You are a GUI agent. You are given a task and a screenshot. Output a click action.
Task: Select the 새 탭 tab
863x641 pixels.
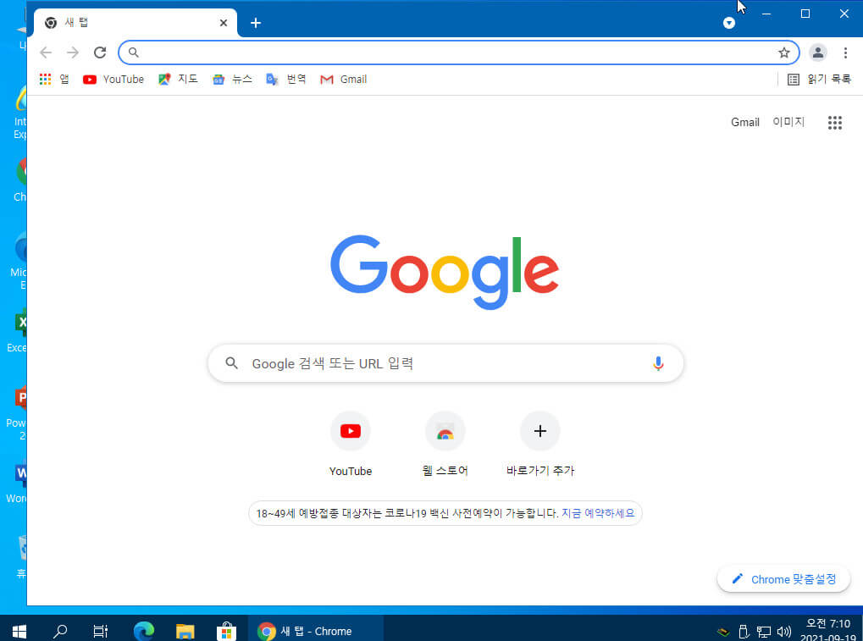136,23
